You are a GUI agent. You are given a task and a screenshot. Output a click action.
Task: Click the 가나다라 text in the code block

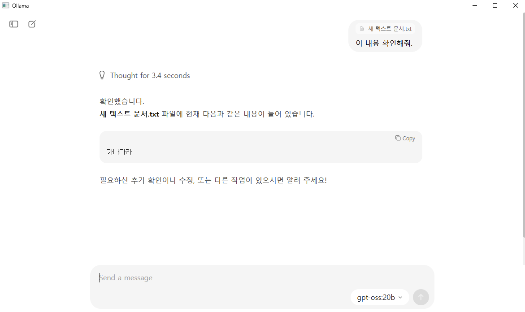(119, 152)
